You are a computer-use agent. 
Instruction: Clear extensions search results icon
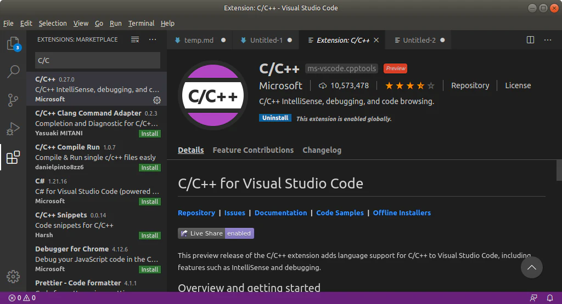tap(135, 39)
